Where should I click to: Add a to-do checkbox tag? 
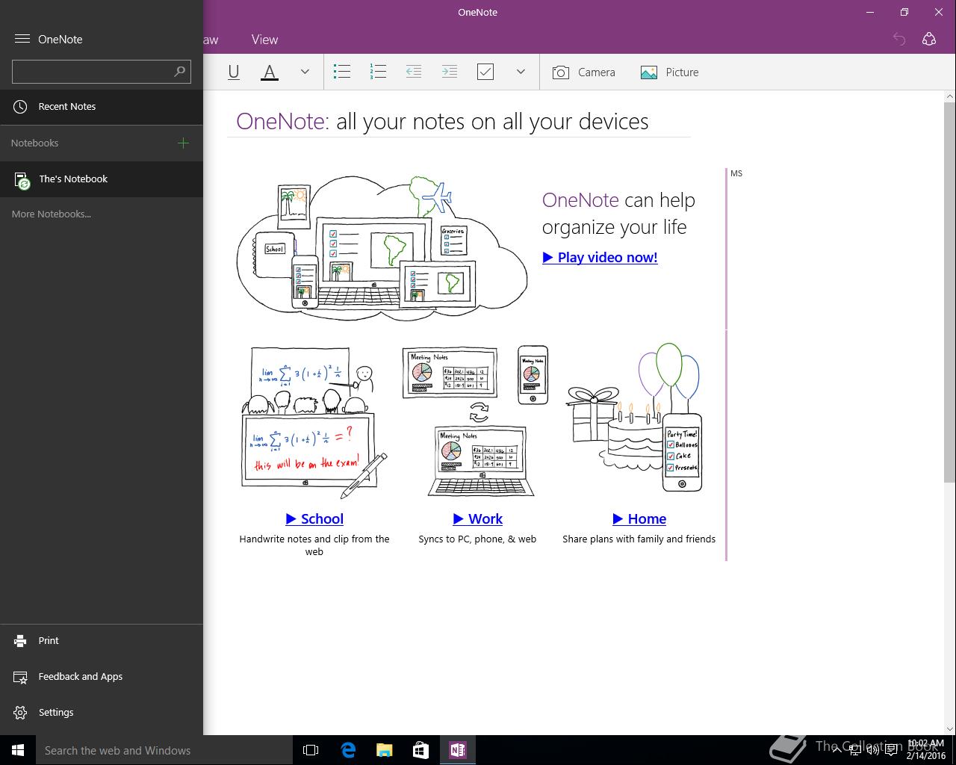pyautogui.click(x=485, y=72)
